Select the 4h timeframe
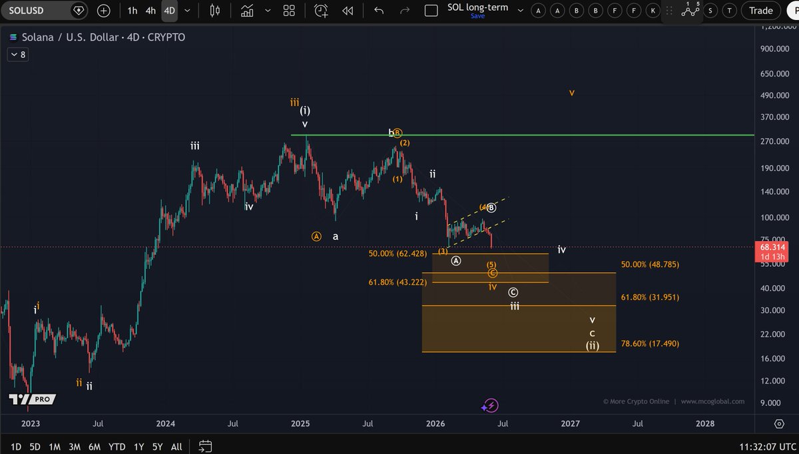 pos(151,11)
